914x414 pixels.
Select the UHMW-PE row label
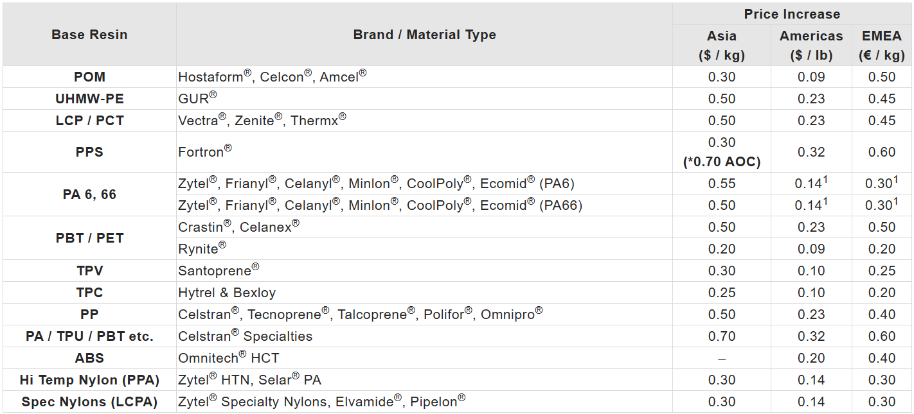coord(89,99)
